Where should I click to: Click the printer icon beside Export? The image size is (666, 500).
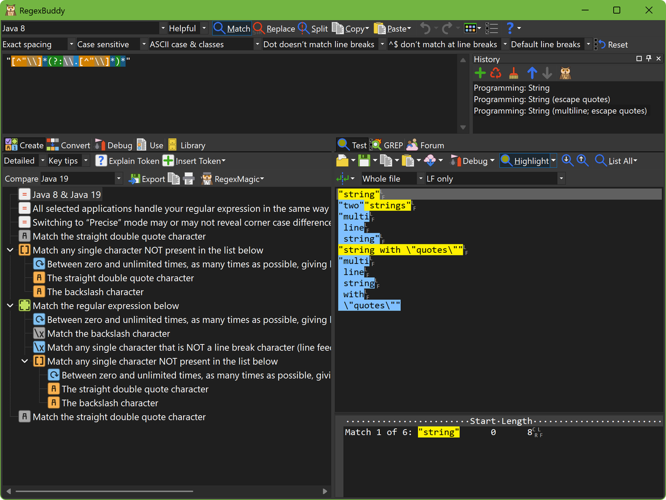pyautogui.click(x=189, y=179)
